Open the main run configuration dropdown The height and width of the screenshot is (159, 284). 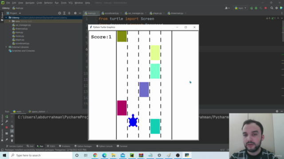point(241,8)
